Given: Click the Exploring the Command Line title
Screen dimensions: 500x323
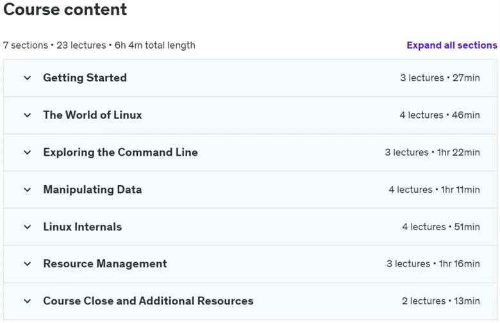Looking at the screenshot, I should pyautogui.click(x=121, y=153).
